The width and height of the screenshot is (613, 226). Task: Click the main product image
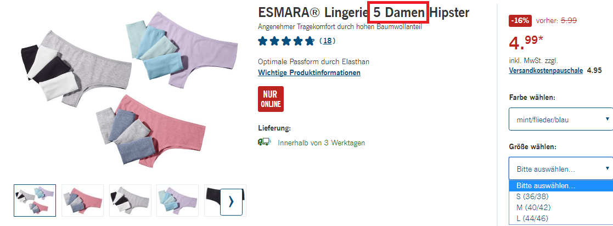(130, 90)
